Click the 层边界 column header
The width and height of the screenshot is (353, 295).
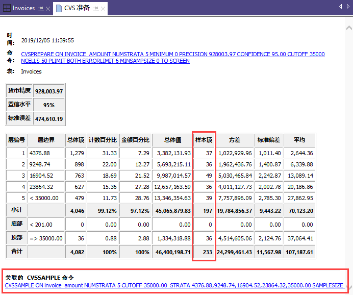[x=46, y=139]
